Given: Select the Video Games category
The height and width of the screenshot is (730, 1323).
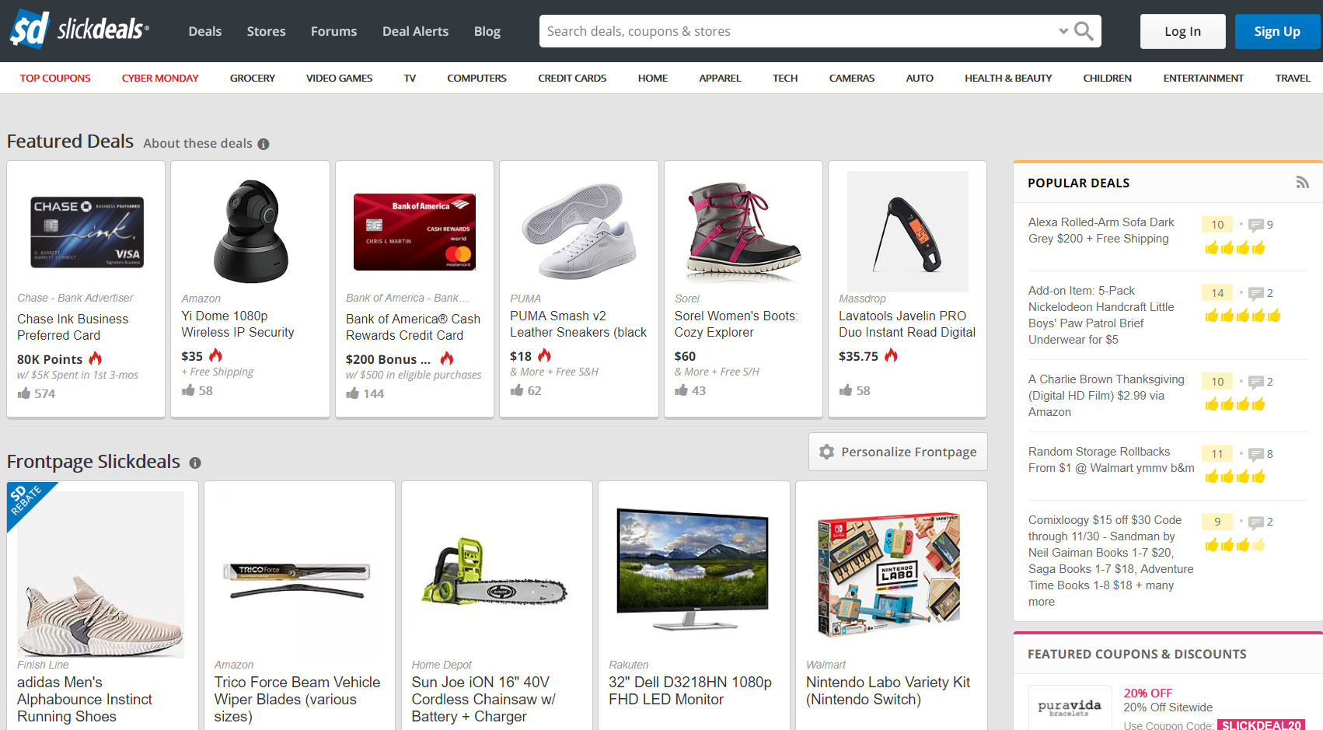Looking at the screenshot, I should (x=339, y=78).
